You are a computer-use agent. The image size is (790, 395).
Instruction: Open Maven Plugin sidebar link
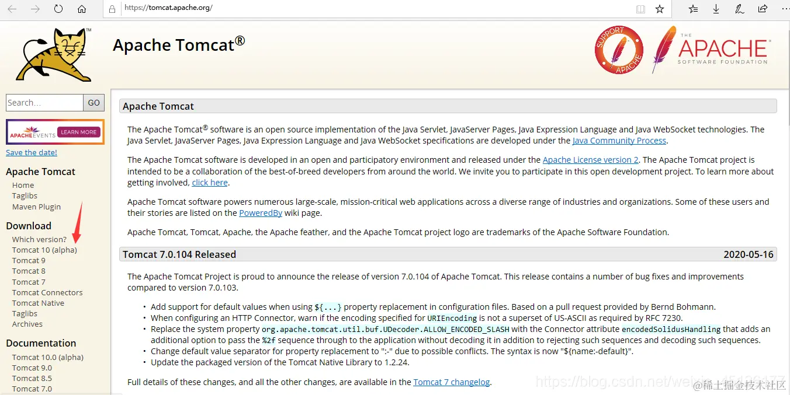pyautogui.click(x=36, y=207)
